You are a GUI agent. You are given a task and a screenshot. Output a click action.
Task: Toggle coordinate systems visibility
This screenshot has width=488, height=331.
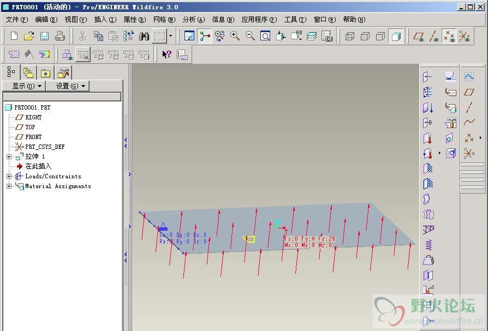tap(465, 36)
